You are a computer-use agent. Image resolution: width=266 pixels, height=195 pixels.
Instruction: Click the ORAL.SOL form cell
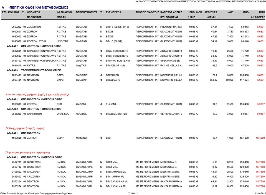pos(63,114)
